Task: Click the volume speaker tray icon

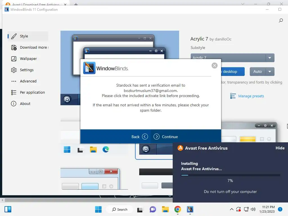Action: pos(253,209)
